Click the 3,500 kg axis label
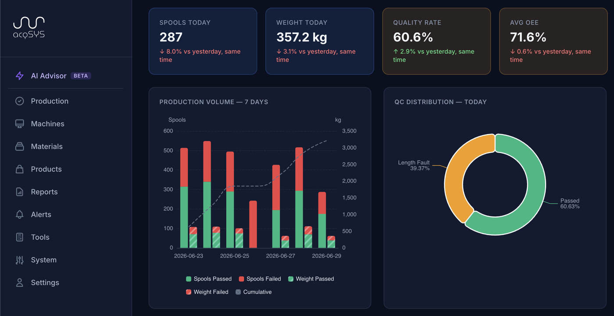 click(349, 131)
